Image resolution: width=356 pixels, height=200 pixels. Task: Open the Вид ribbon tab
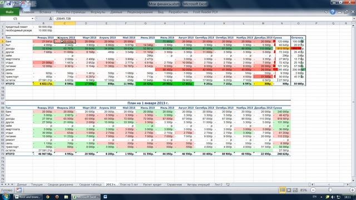[x=161, y=12]
